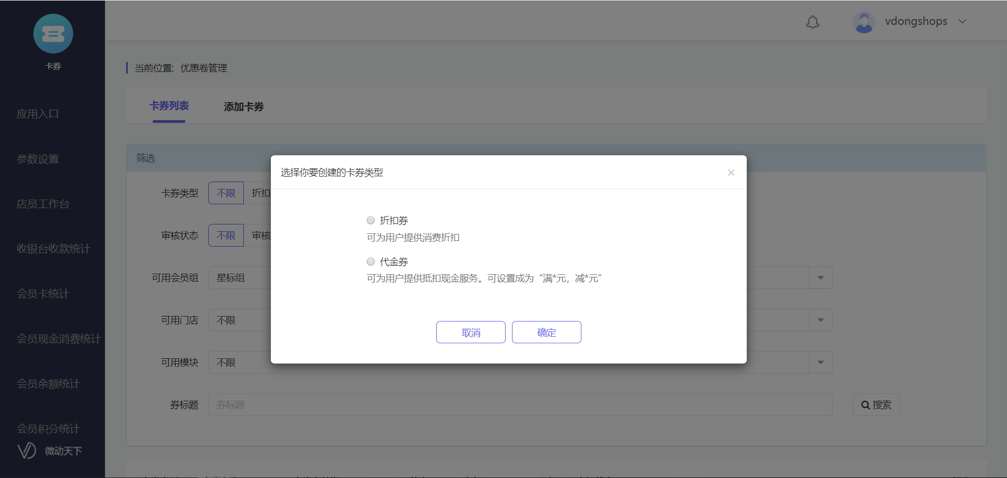Confirm with the 确定 button
Viewport: 1007px width, 478px height.
point(546,332)
